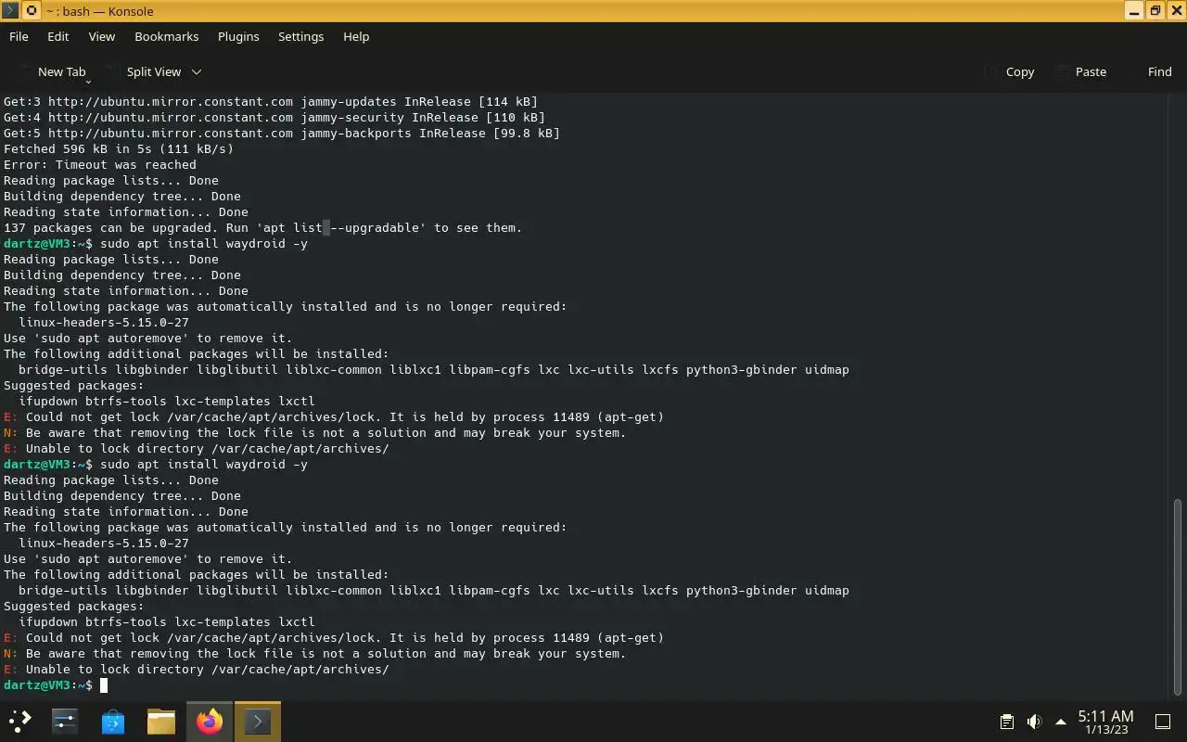Click the show desktop button in the taskbar

[1163, 722]
